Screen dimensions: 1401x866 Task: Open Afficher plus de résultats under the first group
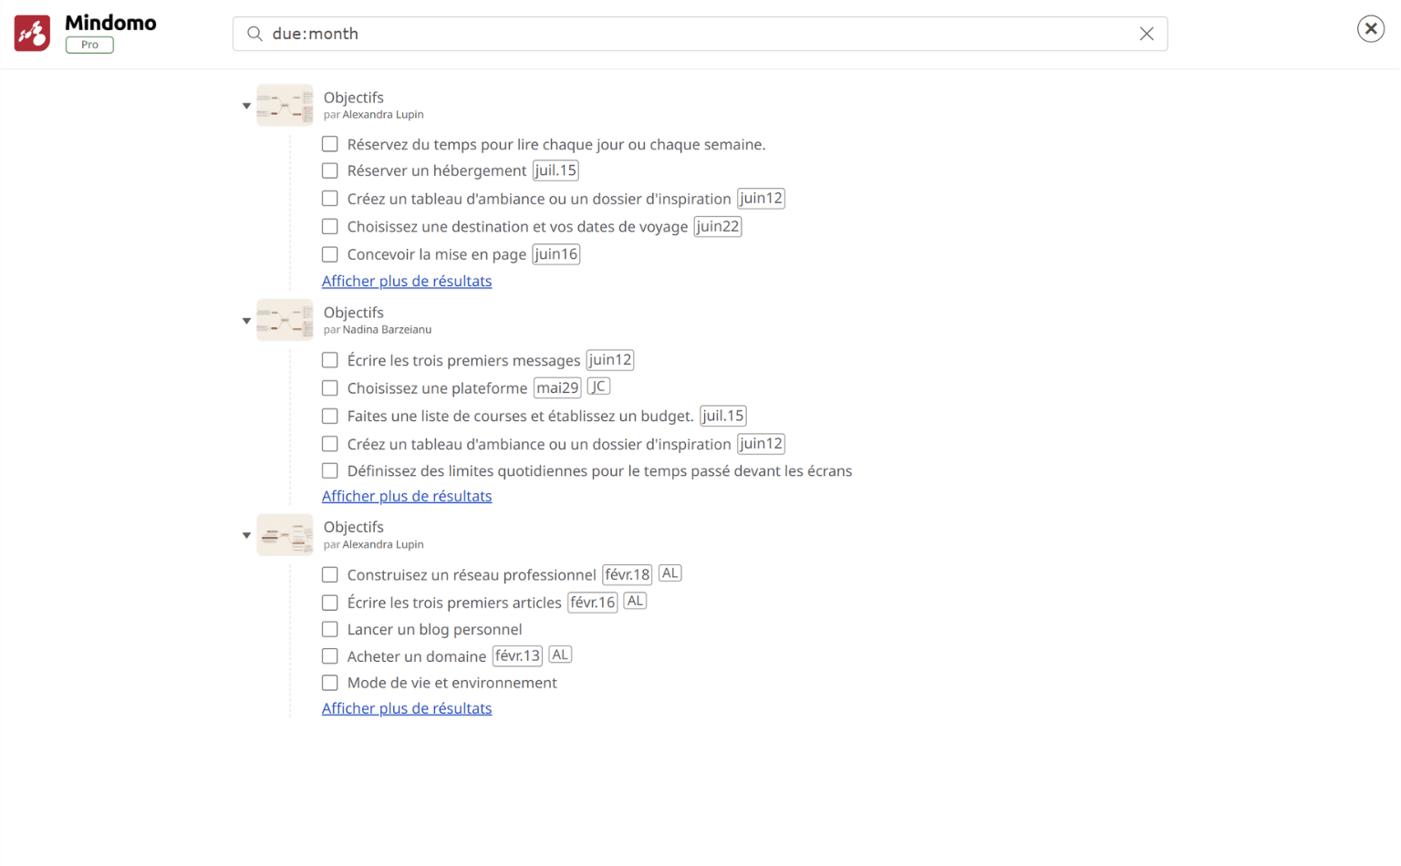coord(406,281)
